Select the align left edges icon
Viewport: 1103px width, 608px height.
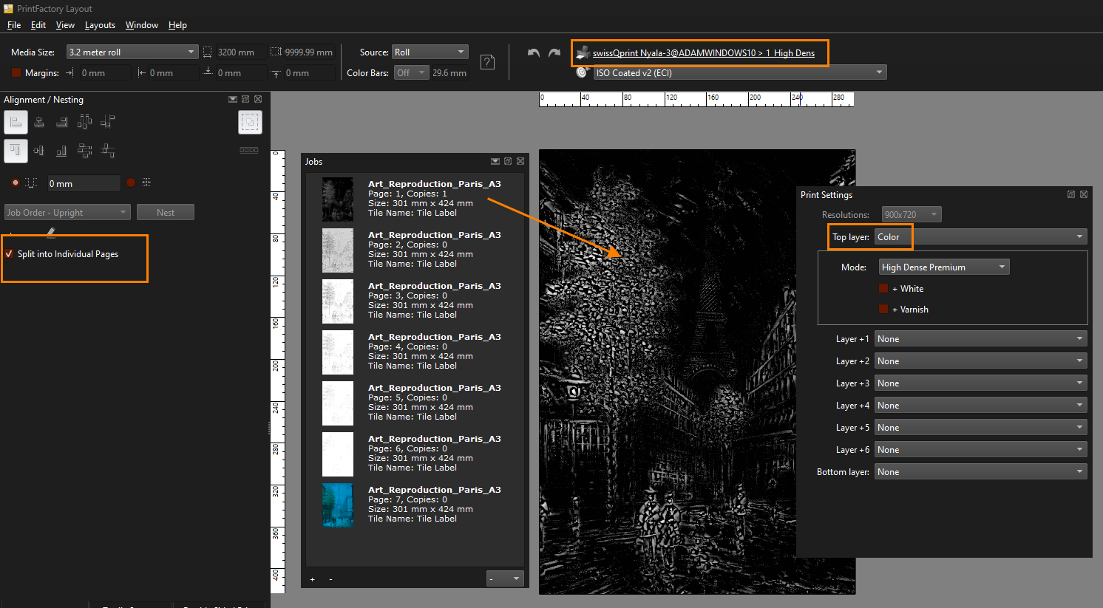(x=16, y=122)
